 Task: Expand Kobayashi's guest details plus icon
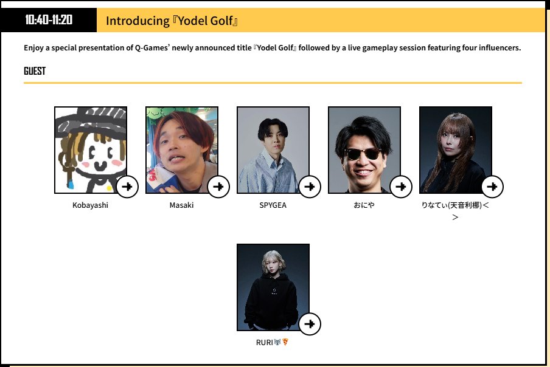[127, 187]
